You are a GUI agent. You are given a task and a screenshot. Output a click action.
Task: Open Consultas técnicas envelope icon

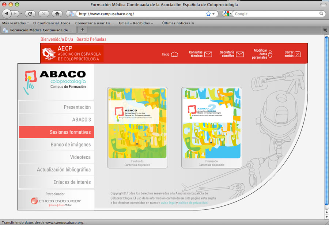[208, 54]
